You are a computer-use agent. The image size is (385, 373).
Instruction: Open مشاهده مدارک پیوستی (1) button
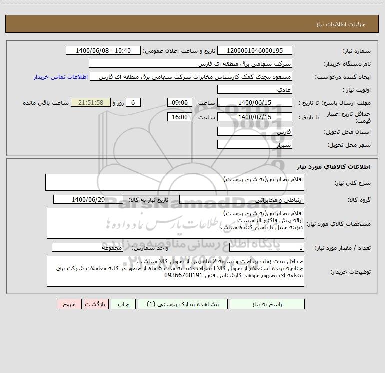[x=183, y=304]
